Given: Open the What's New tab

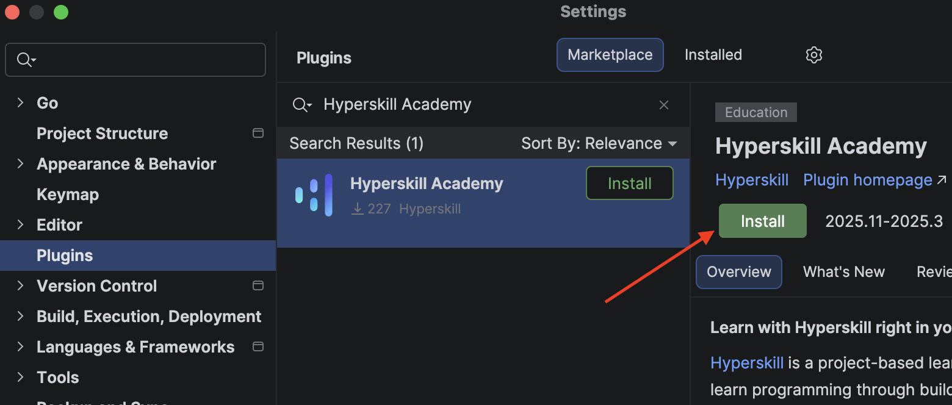Looking at the screenshot, I should [x=844, y=271].
